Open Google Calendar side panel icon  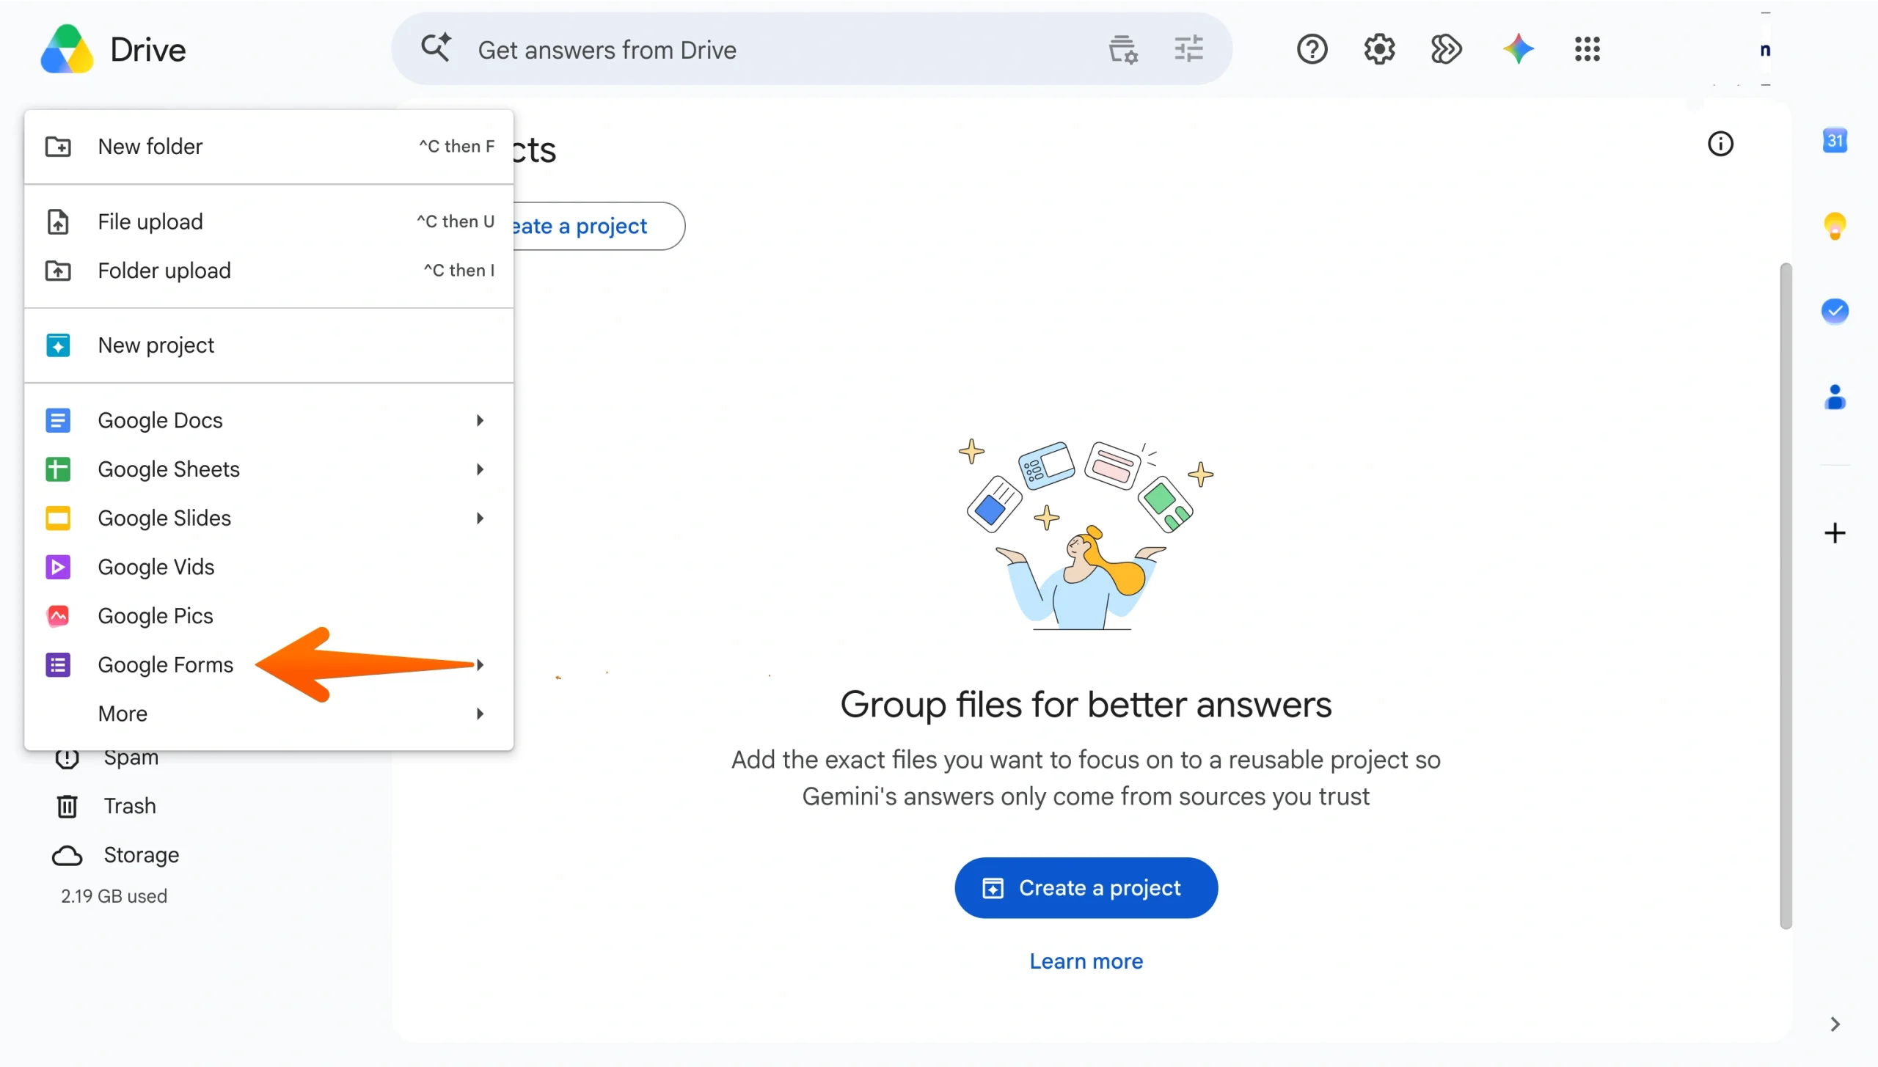point(1835,141)
